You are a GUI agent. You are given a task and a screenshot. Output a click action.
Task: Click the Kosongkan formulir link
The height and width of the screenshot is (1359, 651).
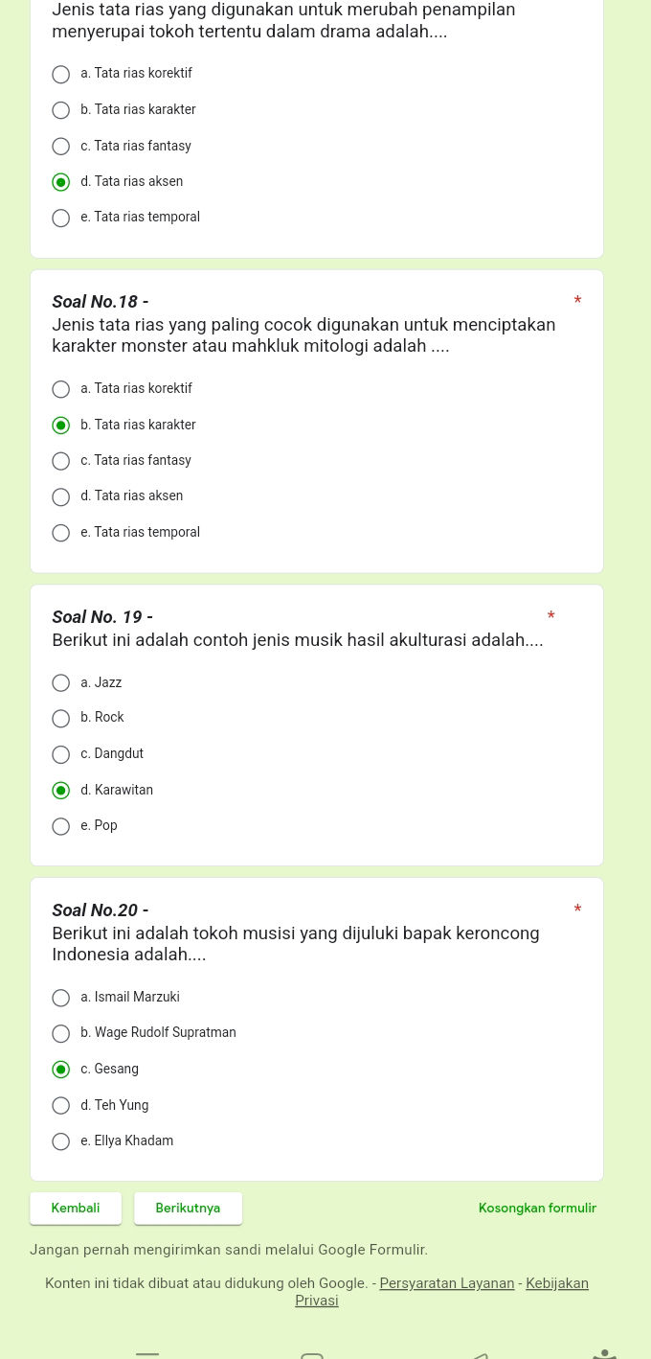click(537, 1208)
